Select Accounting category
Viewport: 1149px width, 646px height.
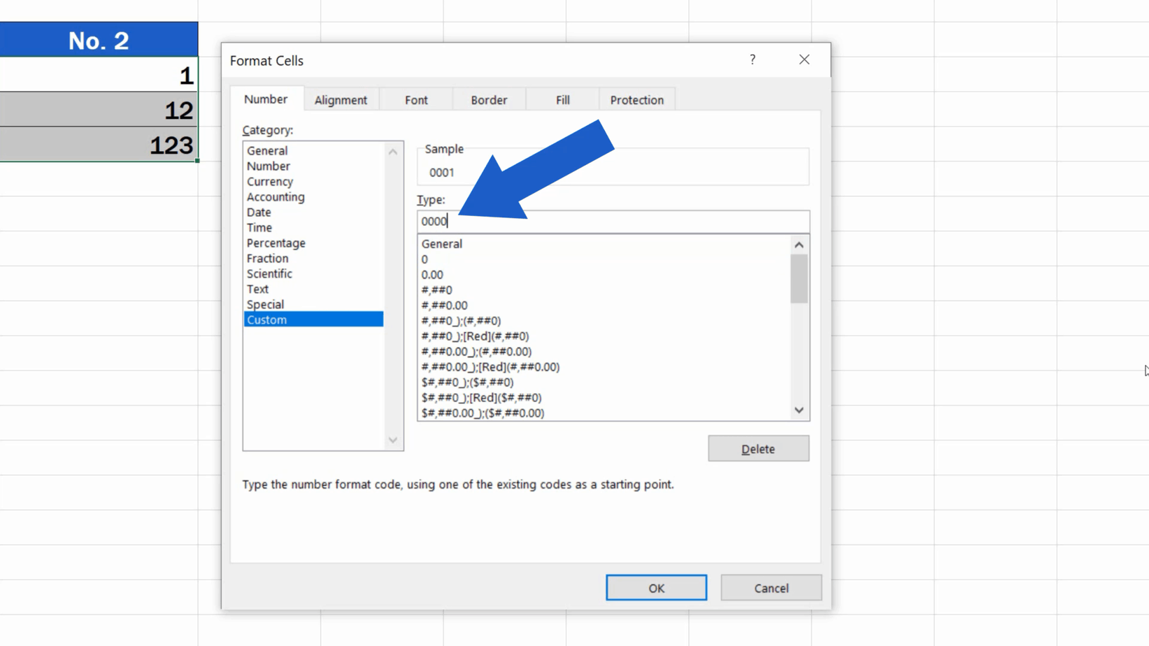click(313, 196)
